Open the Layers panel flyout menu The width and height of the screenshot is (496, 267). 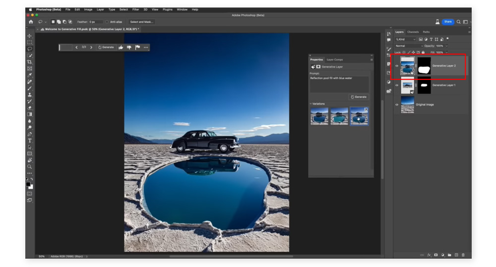[x=469, y=32]
